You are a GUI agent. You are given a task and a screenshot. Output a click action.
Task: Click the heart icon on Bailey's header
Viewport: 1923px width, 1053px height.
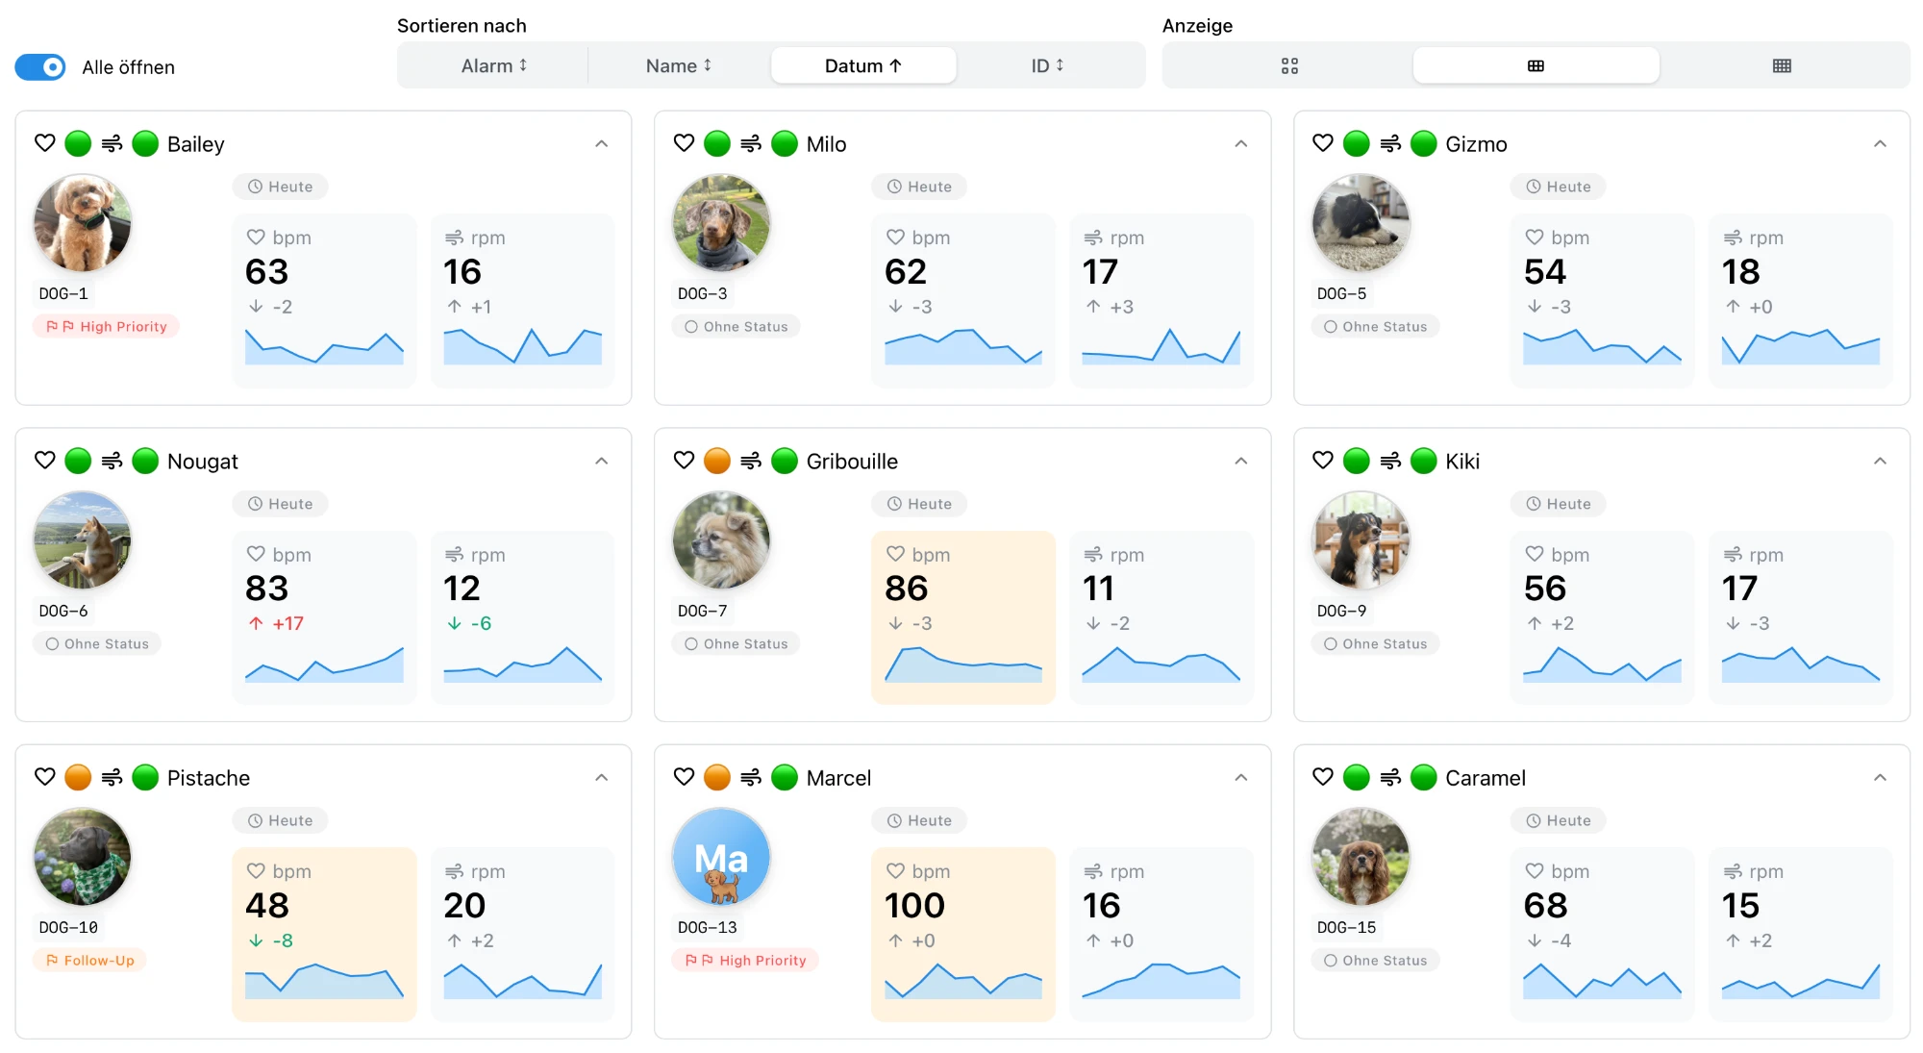45,143
